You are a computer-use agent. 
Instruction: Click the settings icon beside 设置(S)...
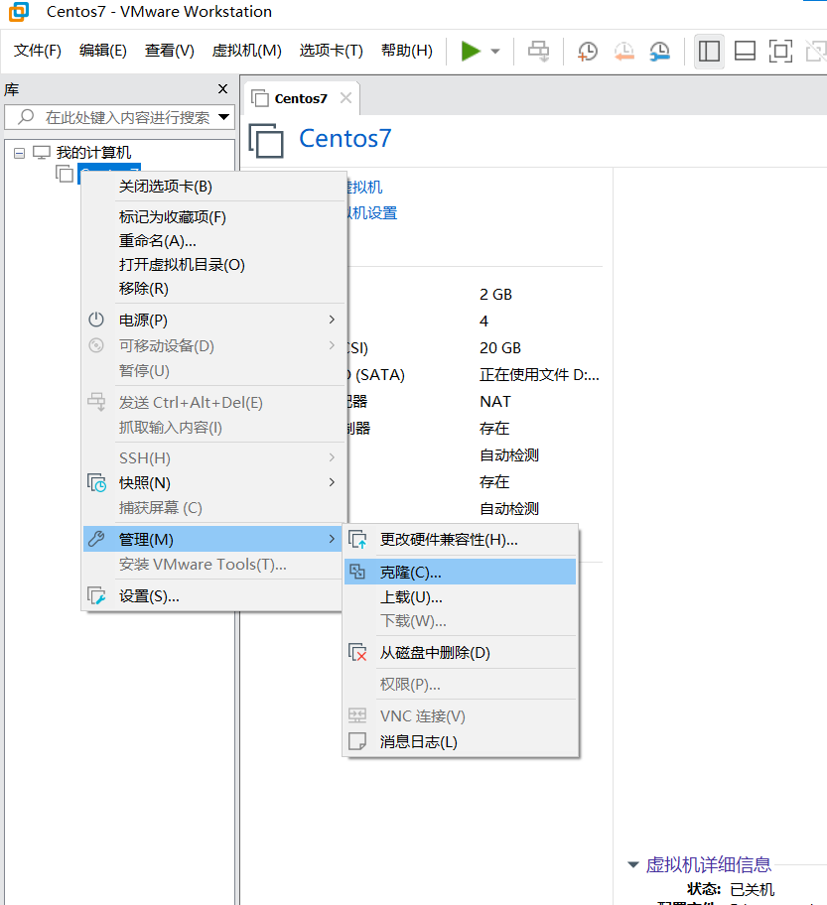pos(96,595)
